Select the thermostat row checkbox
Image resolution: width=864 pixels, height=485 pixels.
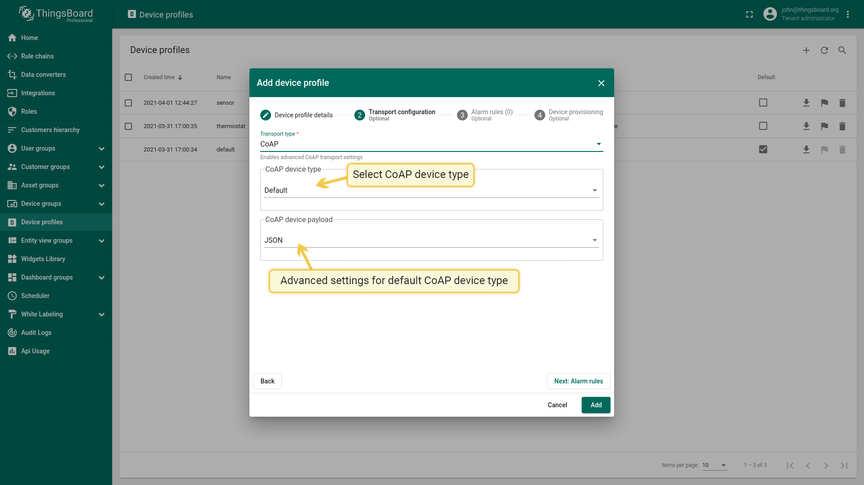click(128, 126)
